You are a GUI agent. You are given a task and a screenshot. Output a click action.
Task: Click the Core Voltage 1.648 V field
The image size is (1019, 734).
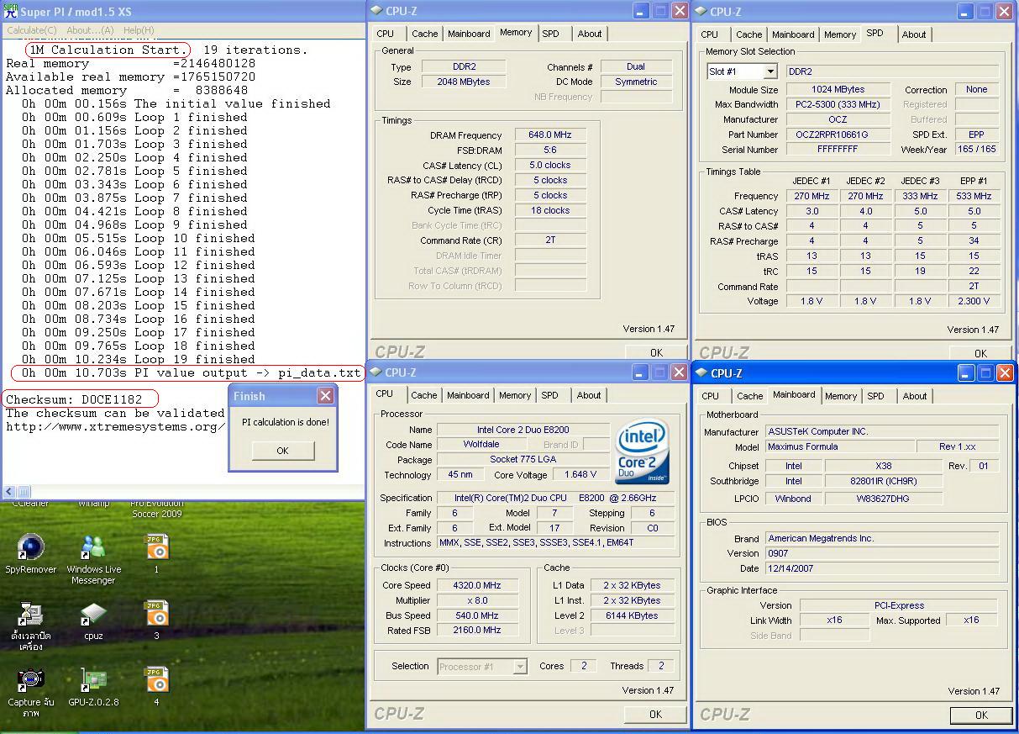click(580, 475)
